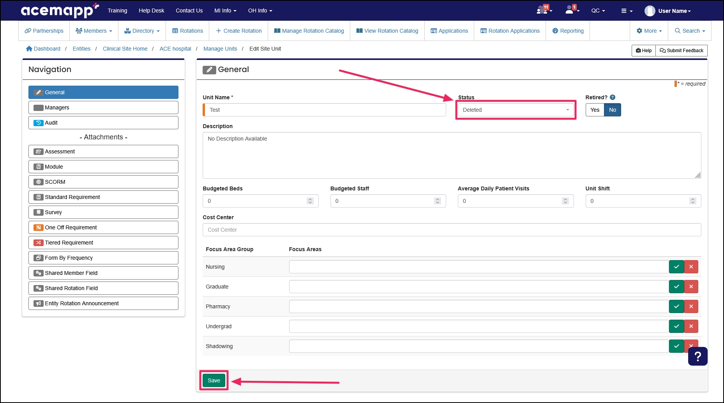The image size is (724, 403).
Task: Open the Help Desk menu item
Action: pos(151,11)
